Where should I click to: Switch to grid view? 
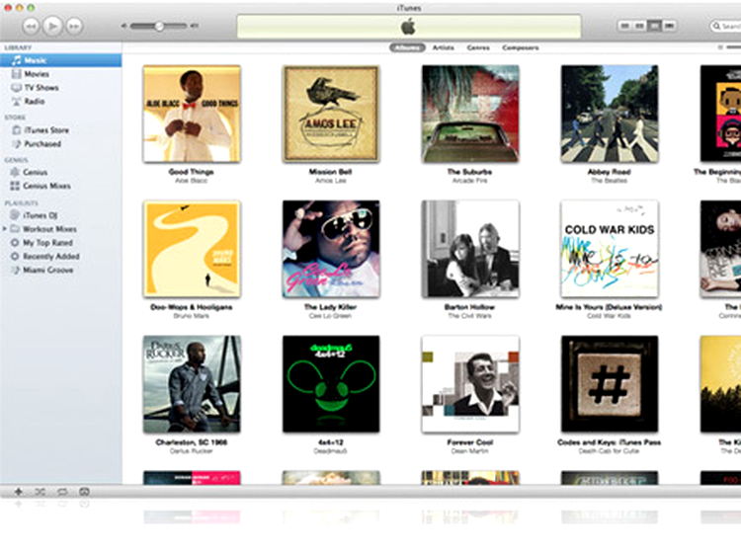654,26
